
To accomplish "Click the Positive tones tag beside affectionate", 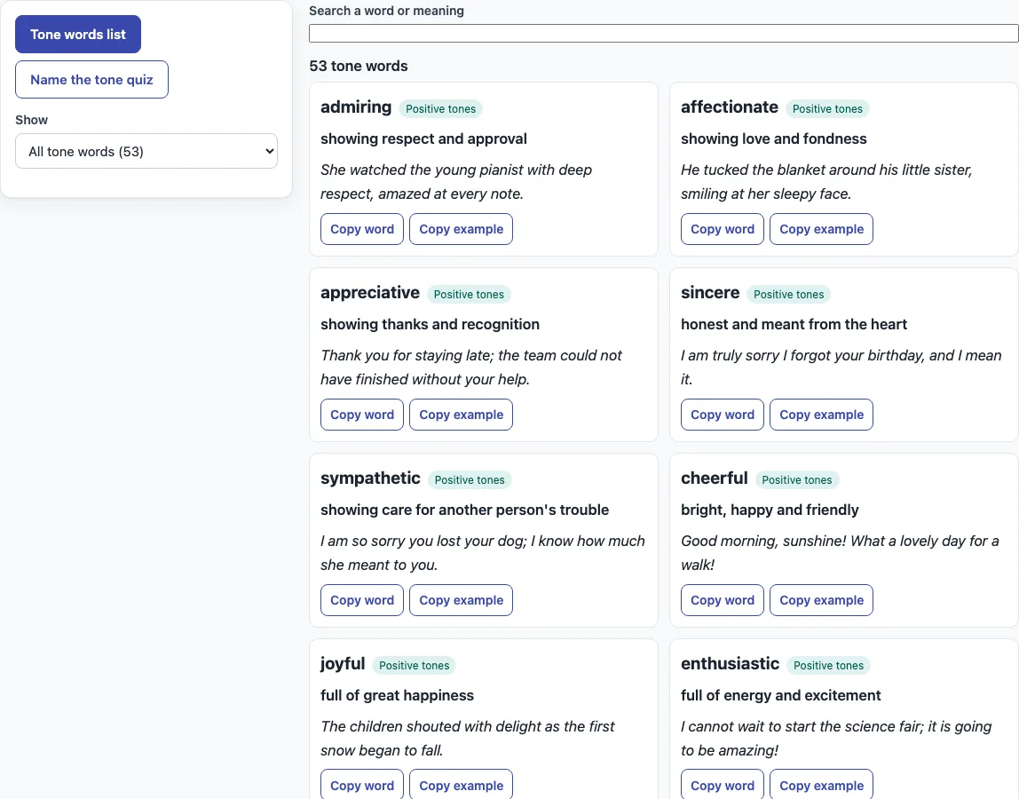I will coord(827,108).
